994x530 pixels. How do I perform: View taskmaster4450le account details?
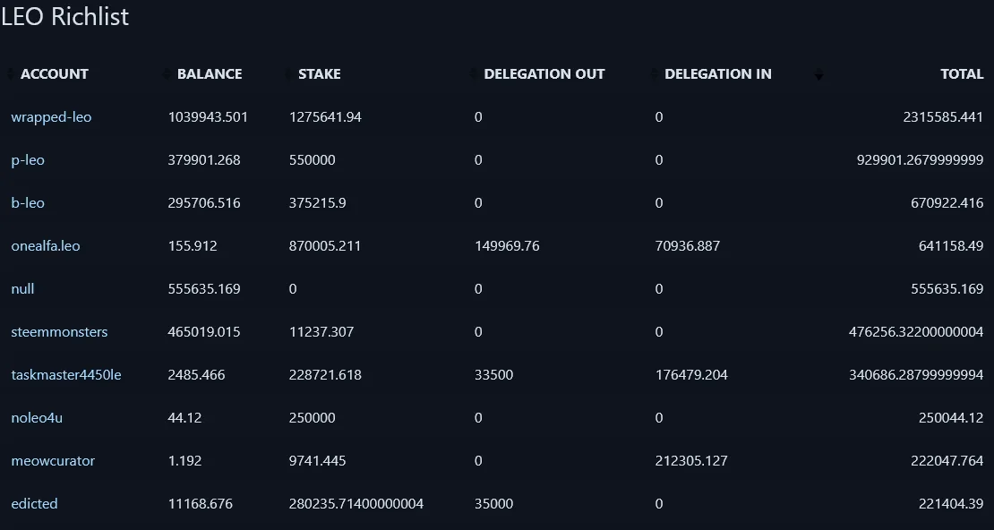tap(66, 375)
